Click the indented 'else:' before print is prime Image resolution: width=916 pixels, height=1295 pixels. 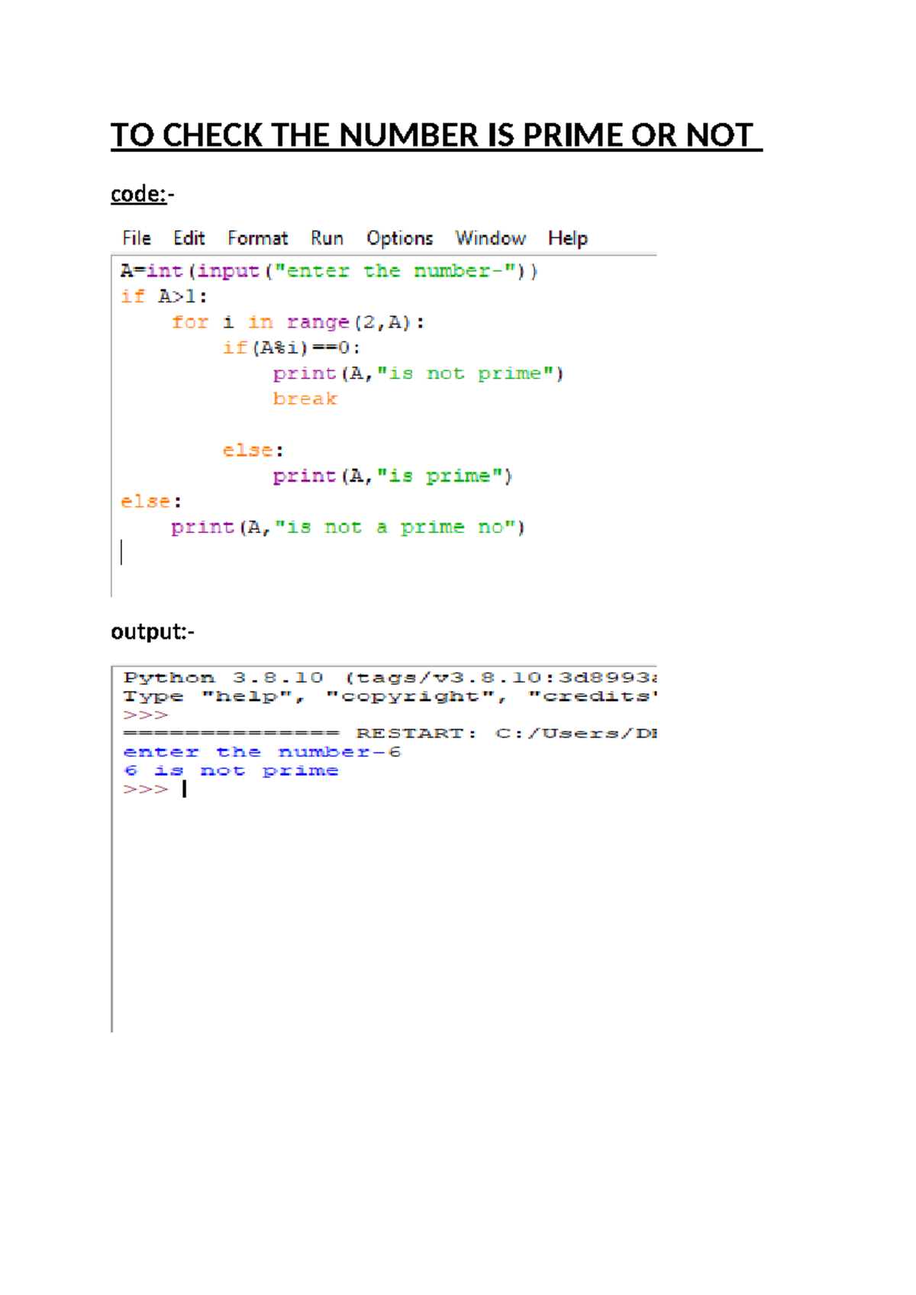tap(253, 451)
